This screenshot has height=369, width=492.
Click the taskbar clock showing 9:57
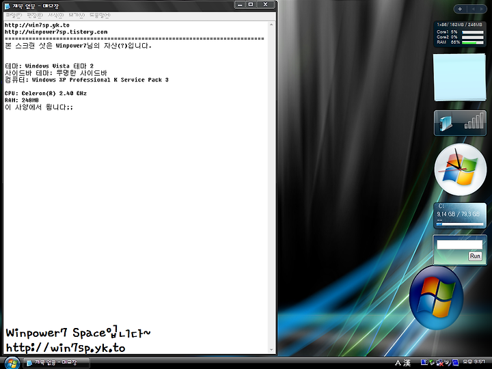pyautogui.click(x=474, y=361)
